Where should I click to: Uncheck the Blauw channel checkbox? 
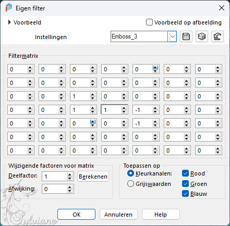[x=185, y=194]
